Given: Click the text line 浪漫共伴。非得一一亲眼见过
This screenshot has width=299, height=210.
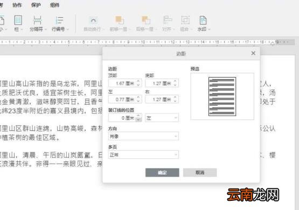Looking at the screenshot, I should click(51, 164).
